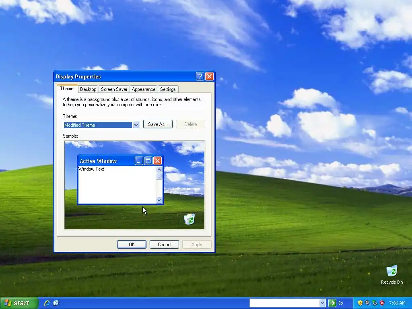The height and width of the screenshot is (309, 412).
Task: Click the yellow security shield tray icon
Action: coord(360,303)
